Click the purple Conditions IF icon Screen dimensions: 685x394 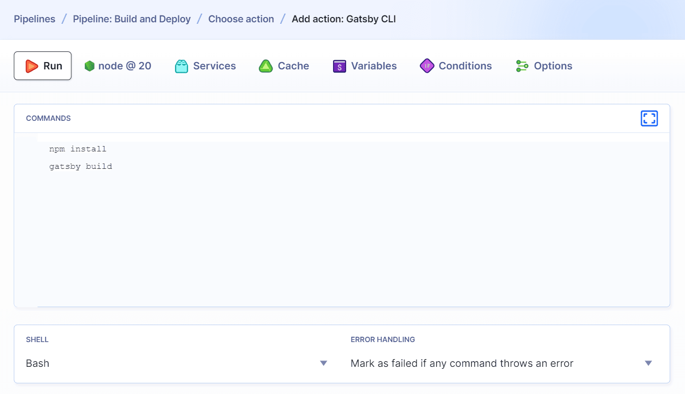click(x=427, y=66)
